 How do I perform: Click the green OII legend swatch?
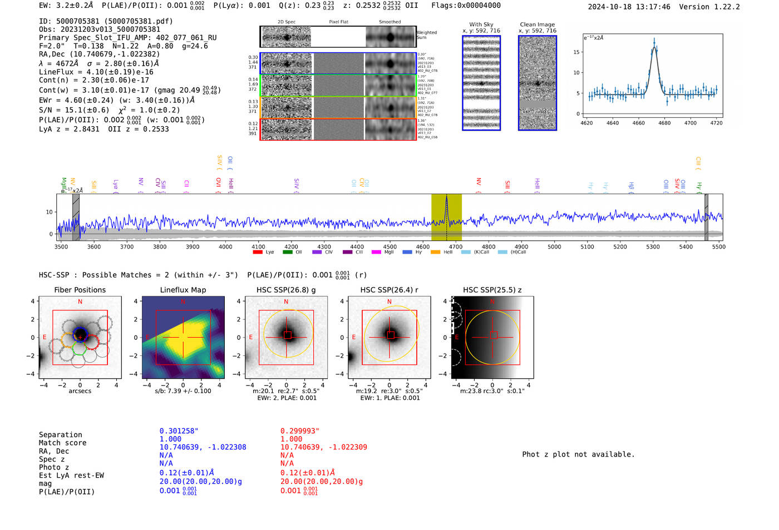288,252
